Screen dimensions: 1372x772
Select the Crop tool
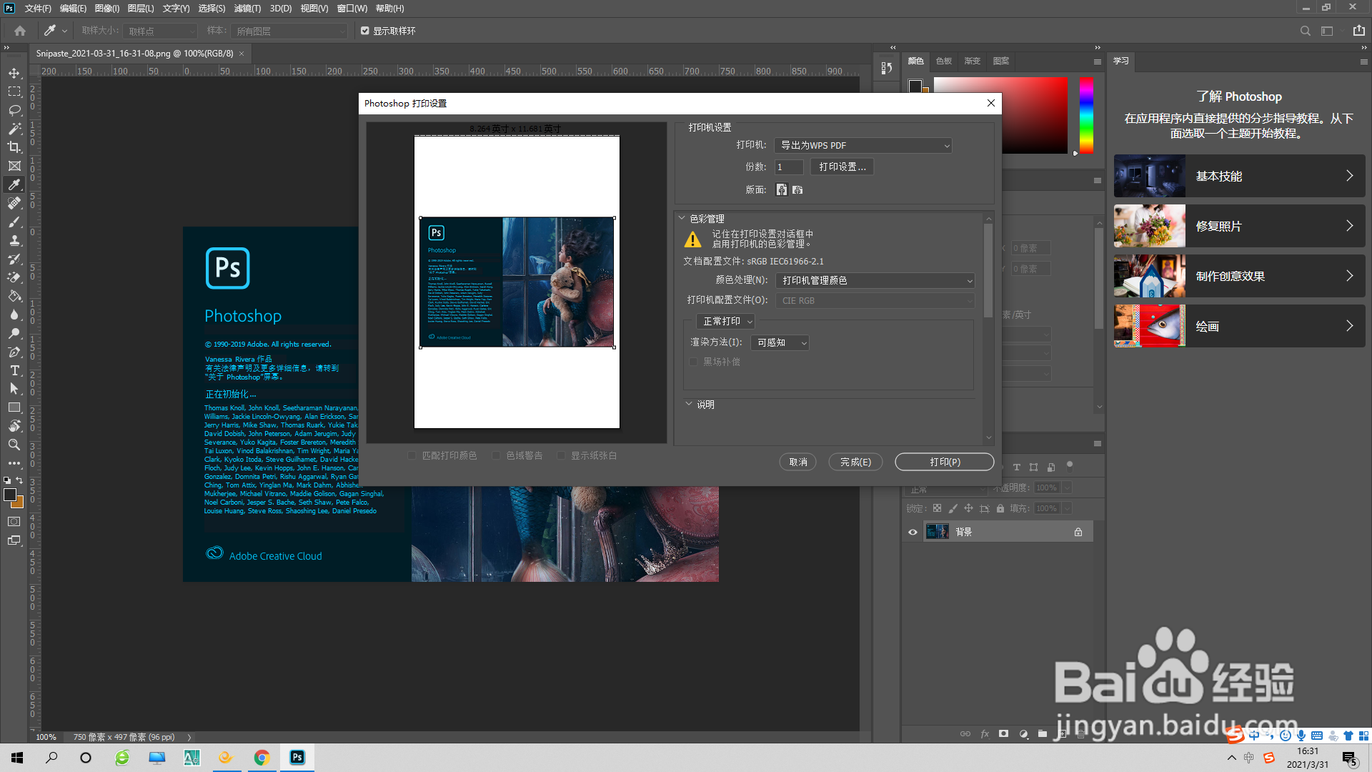14,147
